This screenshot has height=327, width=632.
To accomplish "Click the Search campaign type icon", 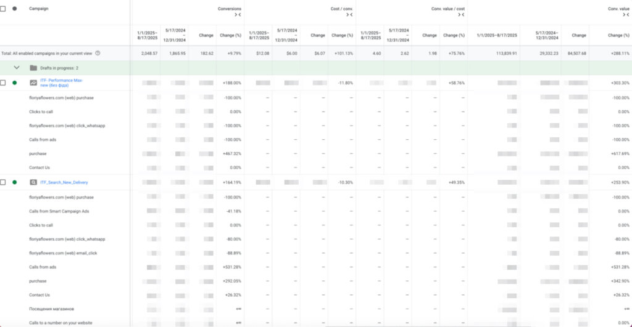I will [x=33, y=182].
